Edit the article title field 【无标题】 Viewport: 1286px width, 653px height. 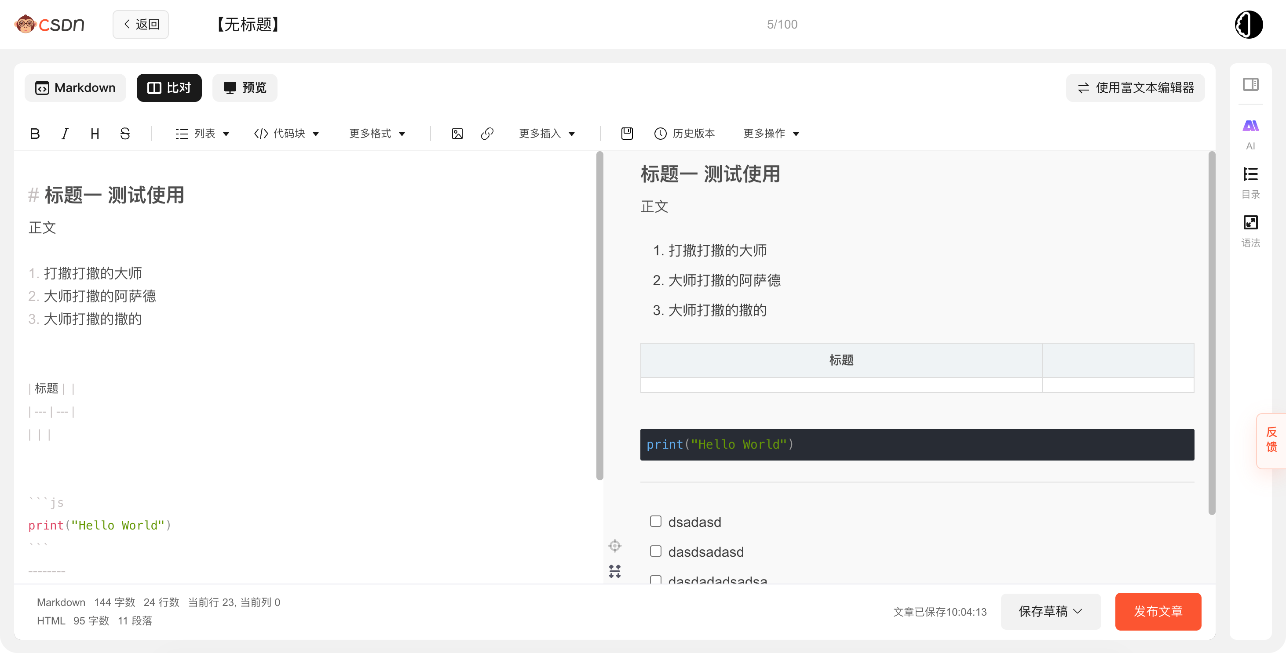pyautogui.click(x=248, y=24)
